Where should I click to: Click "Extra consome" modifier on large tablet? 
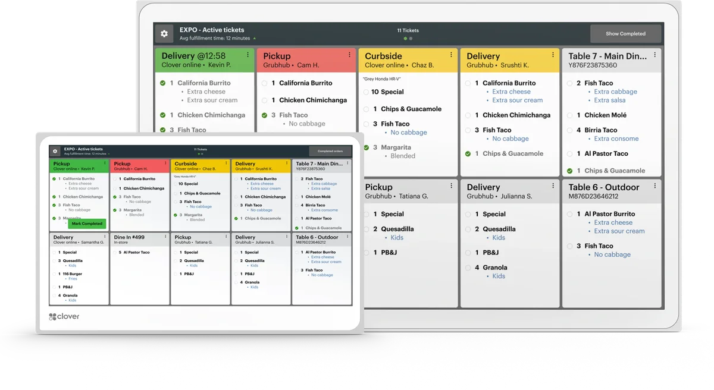click(x=616, y=139)
